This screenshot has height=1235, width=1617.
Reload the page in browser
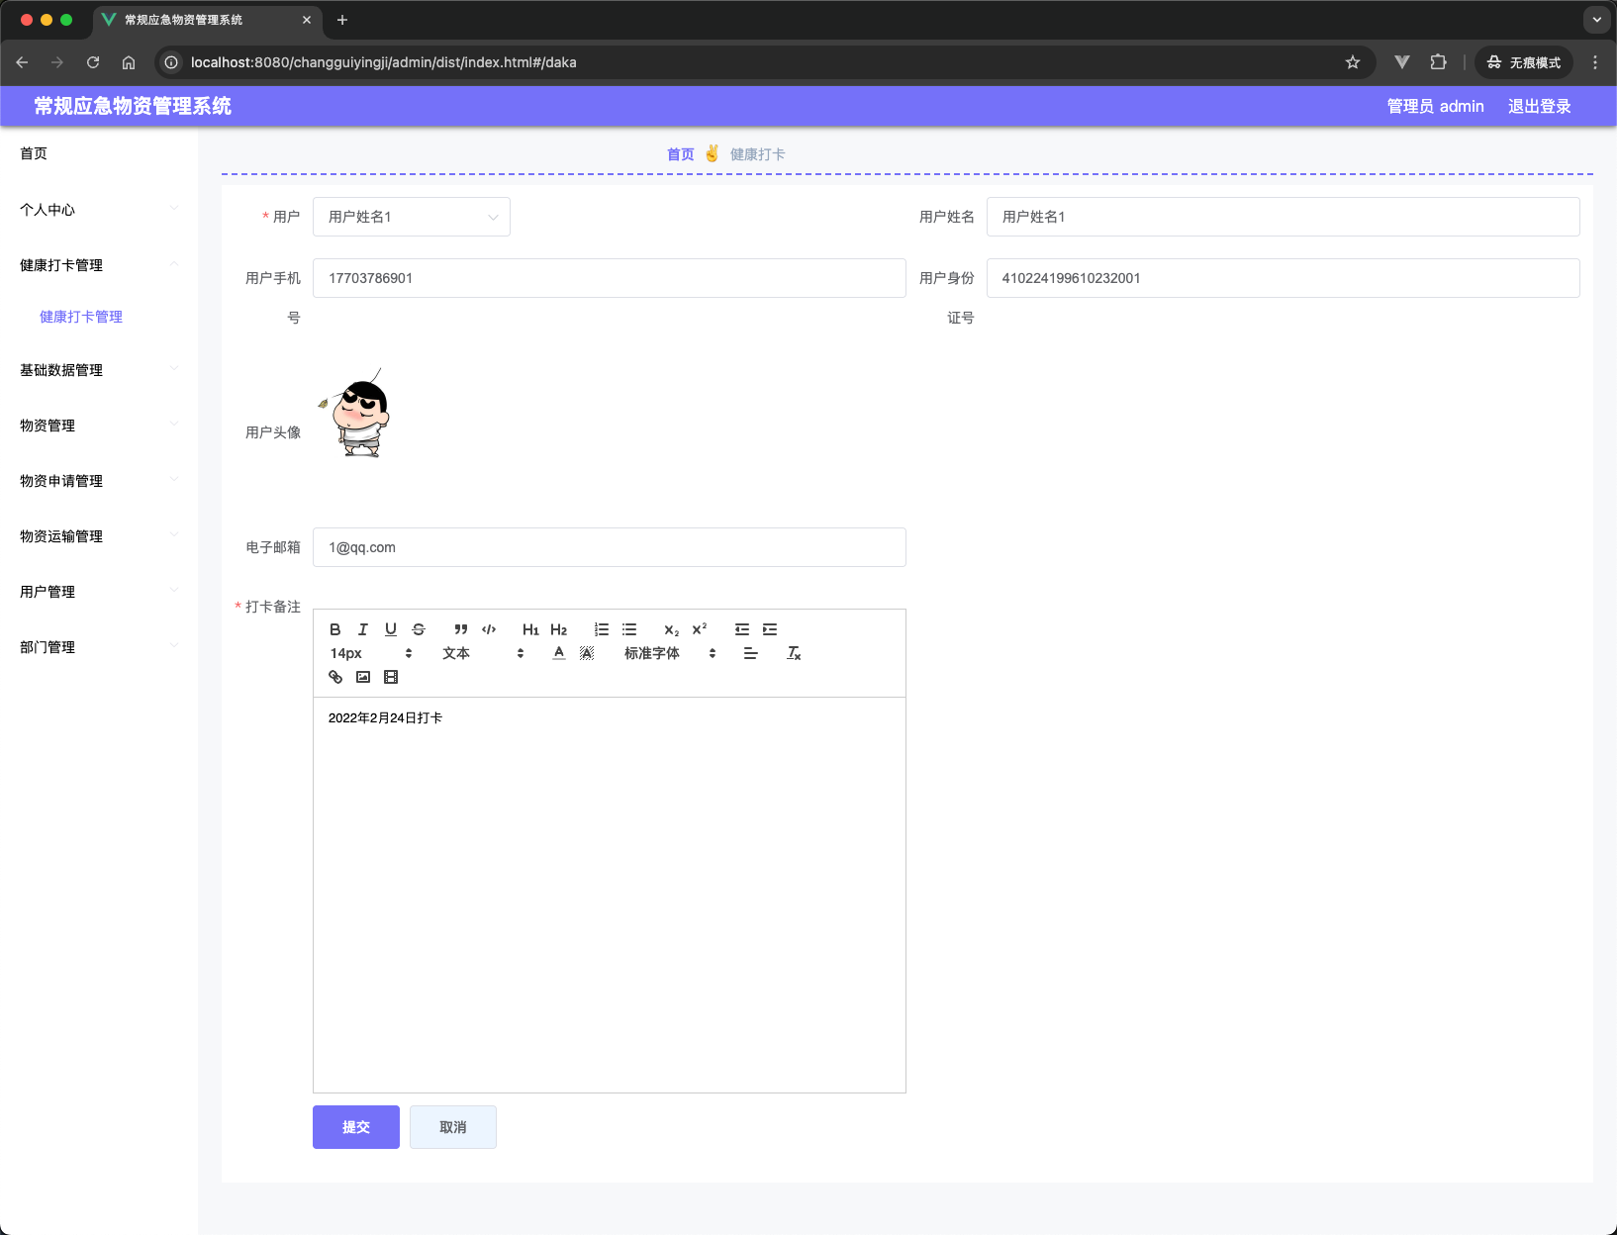tap(93, 62)
